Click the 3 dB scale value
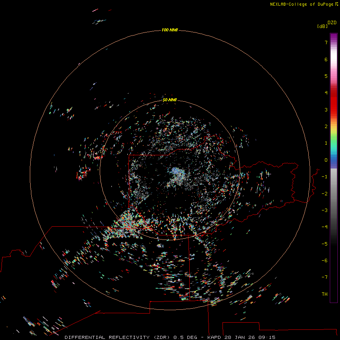The width and height of the screenshot is (340, 340). 326,110
